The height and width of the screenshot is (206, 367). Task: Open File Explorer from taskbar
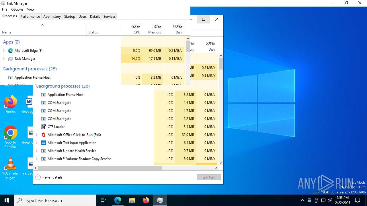click(x=132, y=200)
